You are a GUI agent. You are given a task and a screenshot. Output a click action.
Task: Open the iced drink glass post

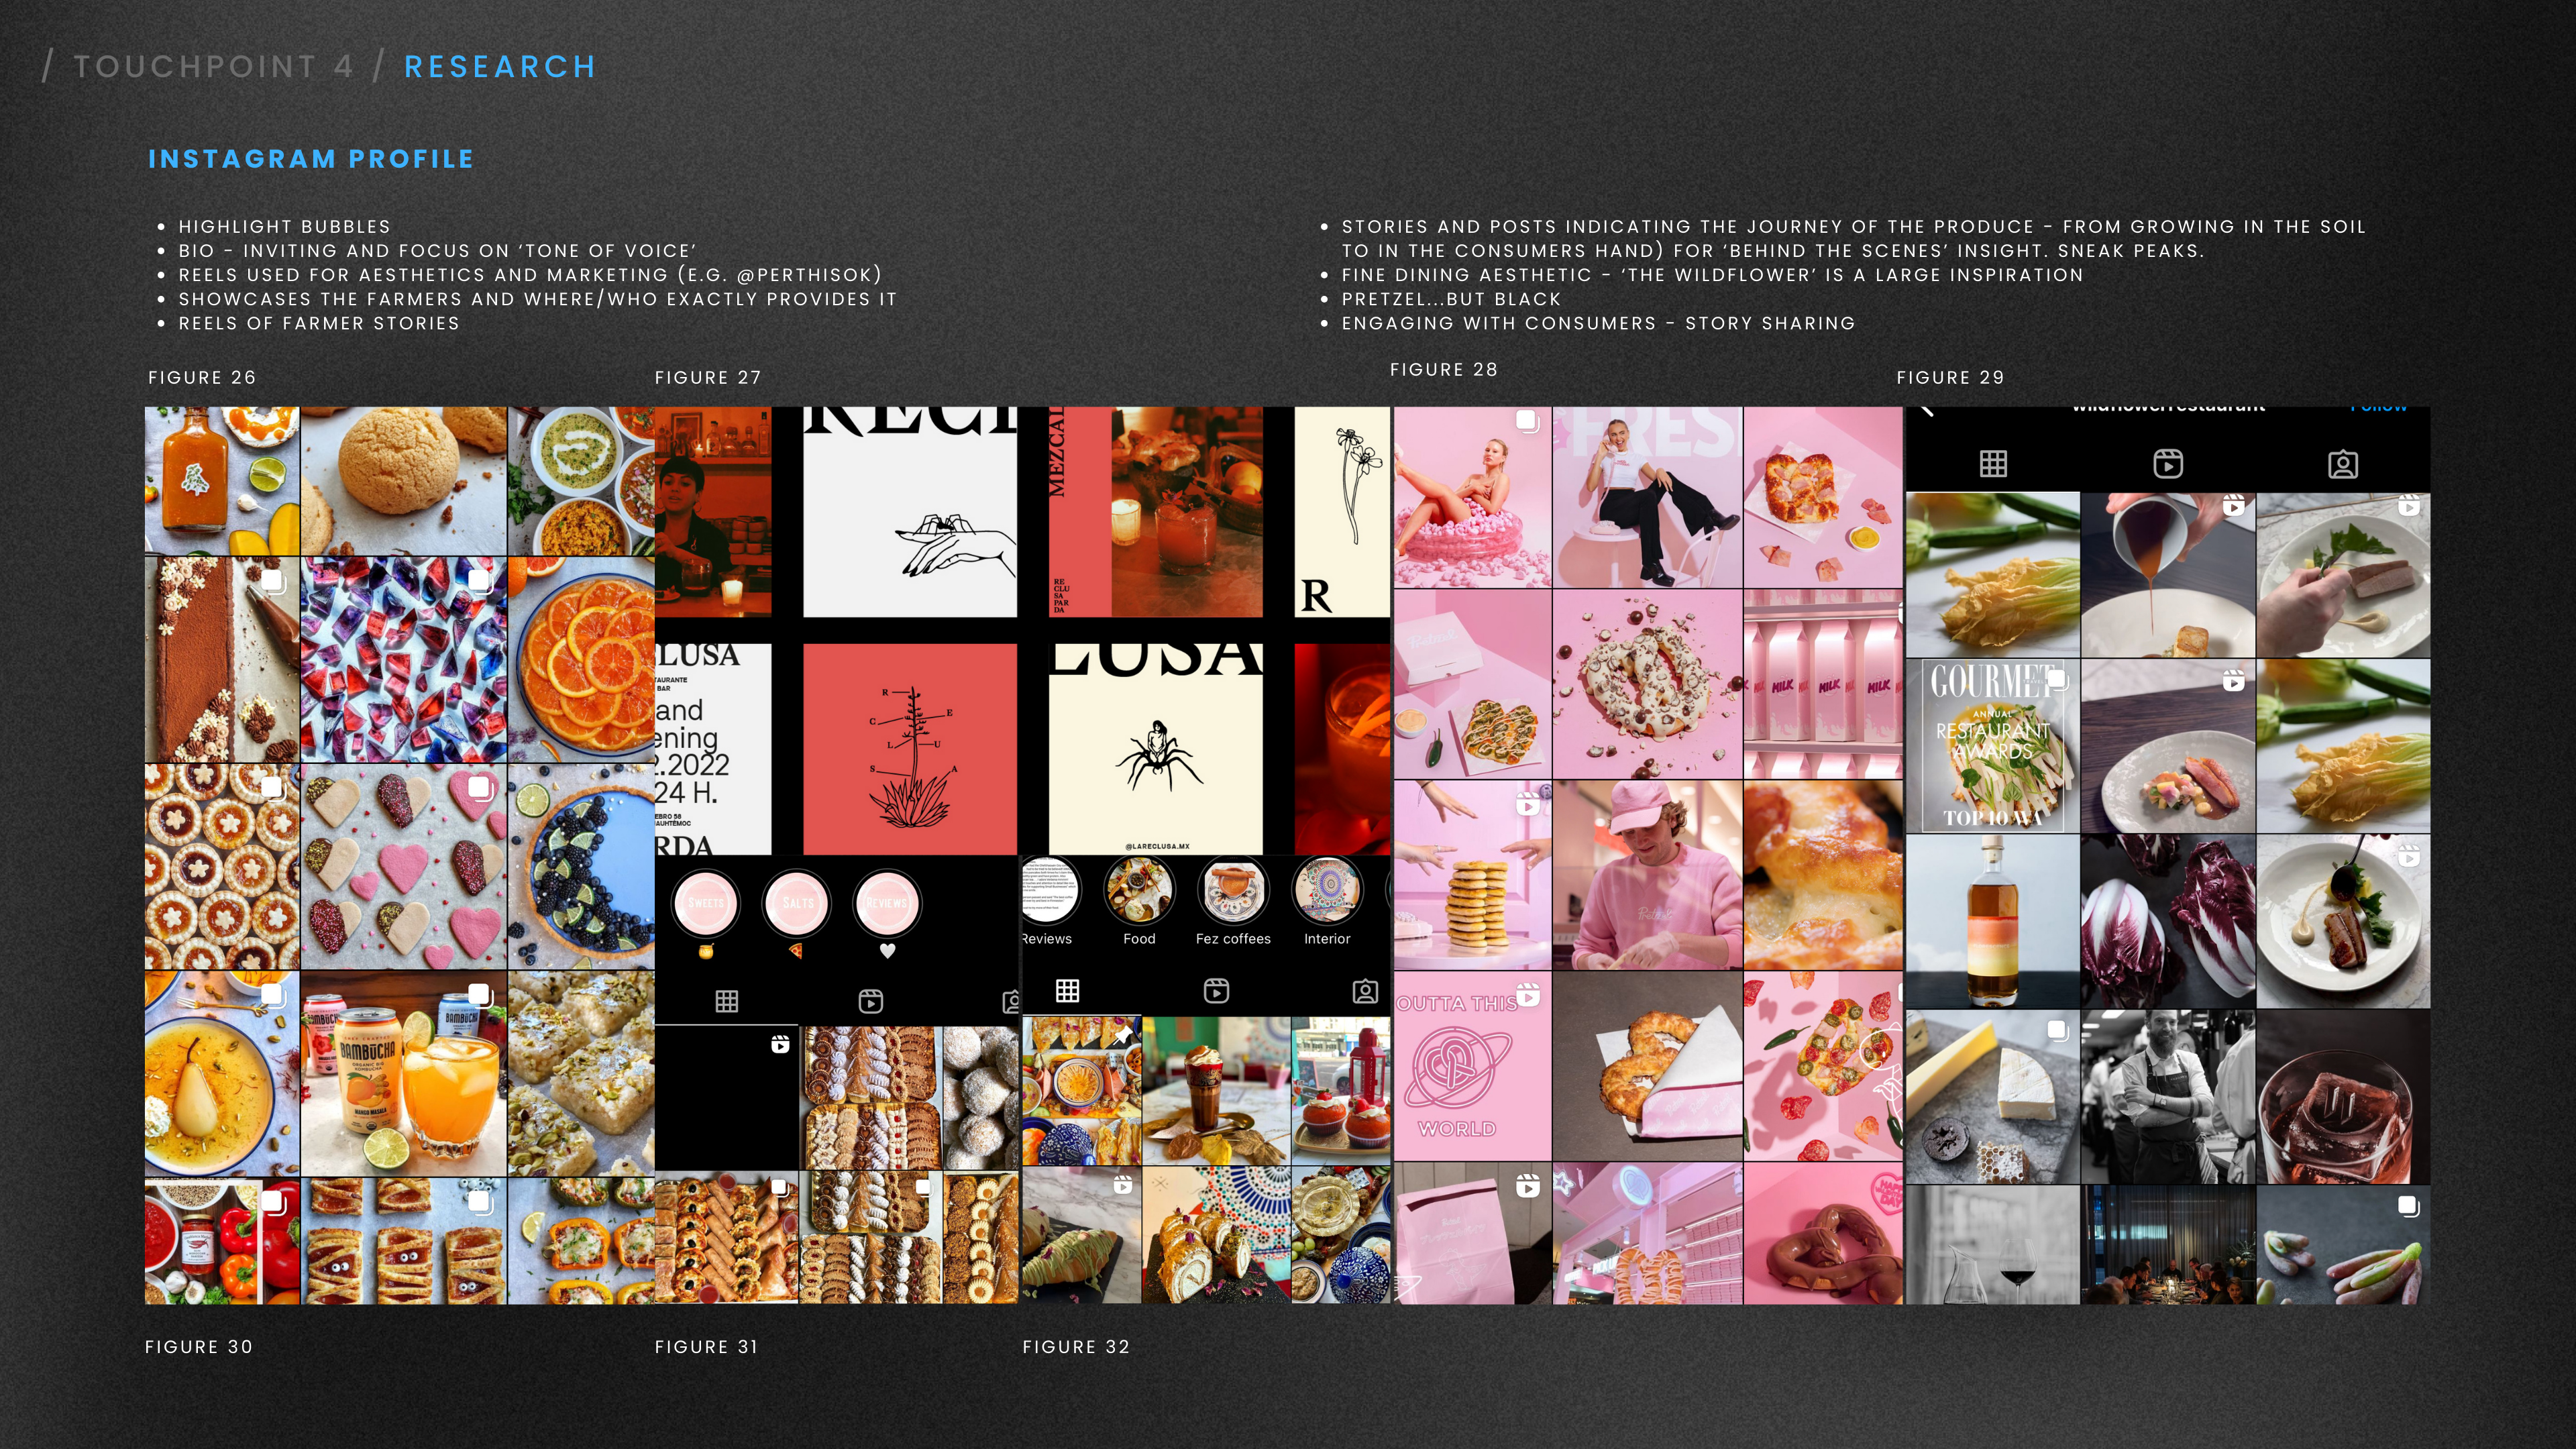pos(2343,1096)
